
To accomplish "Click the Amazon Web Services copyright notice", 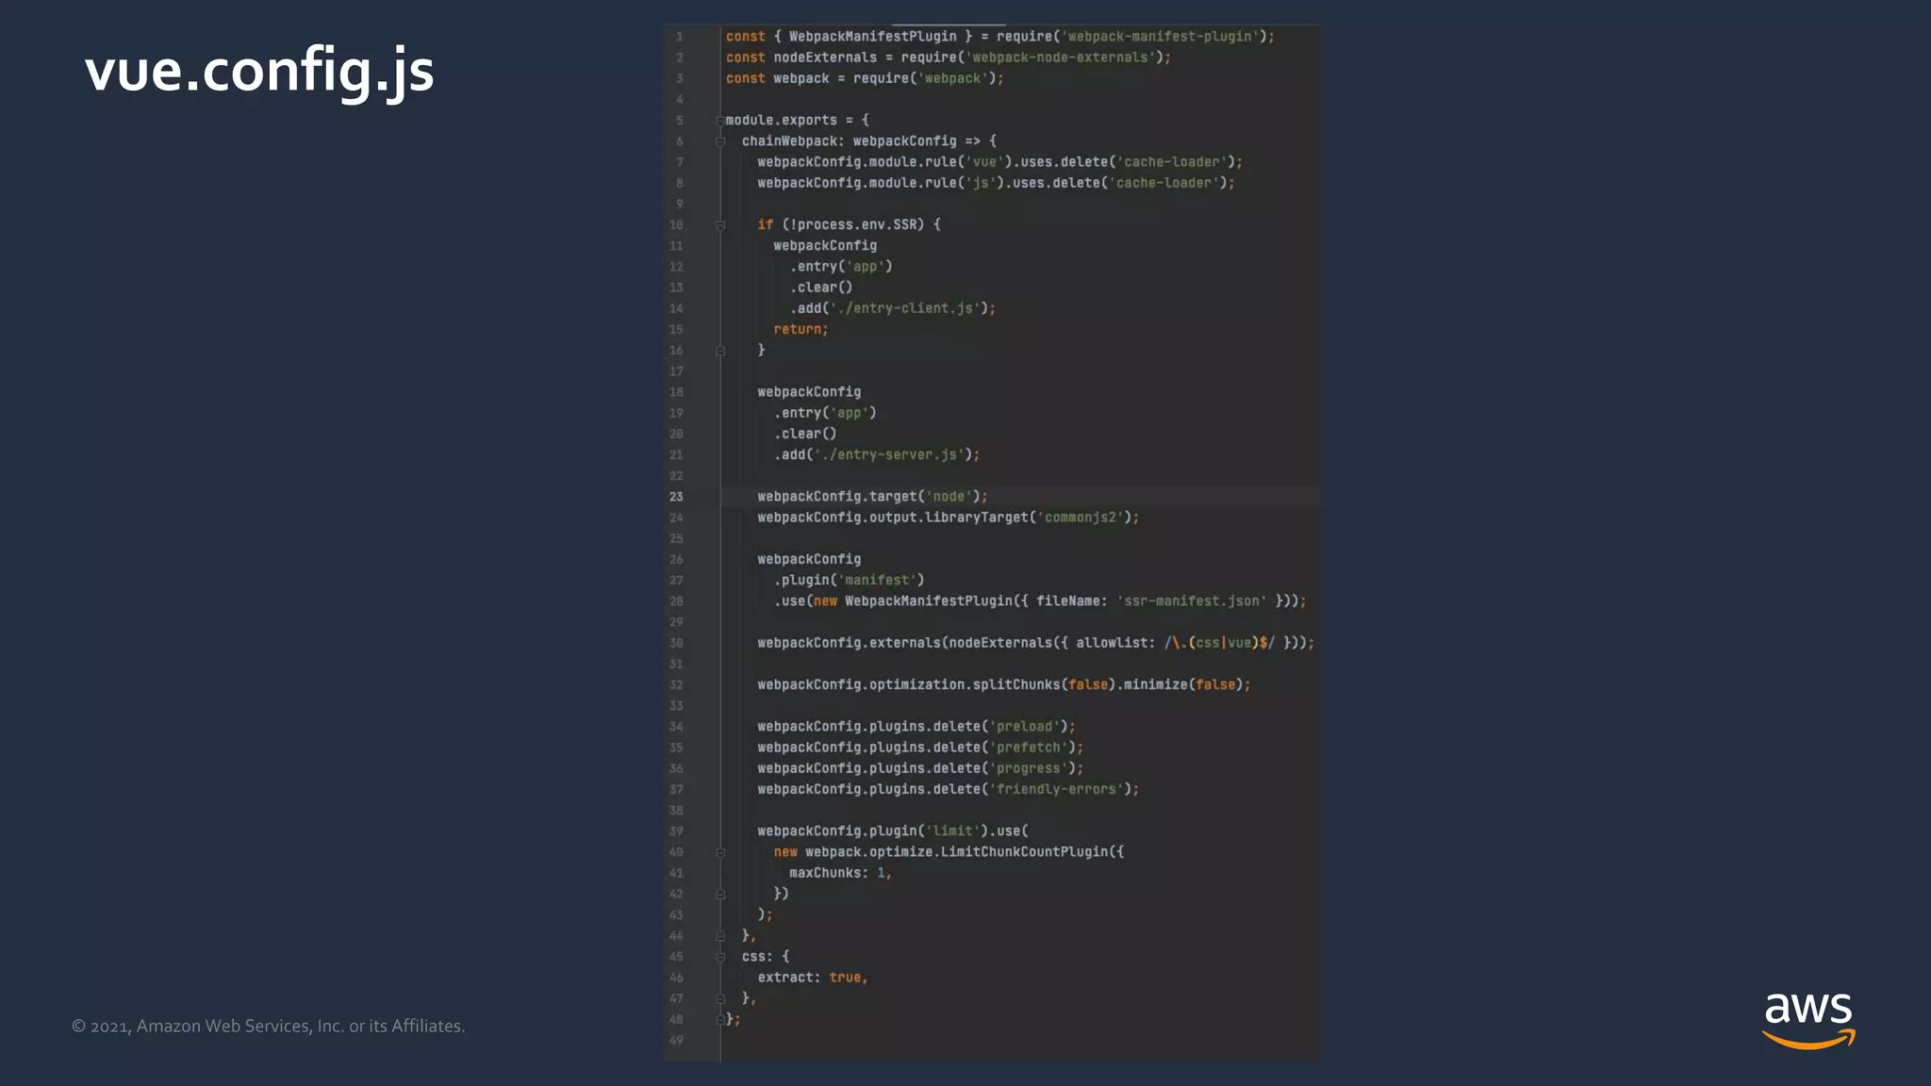I will [269, 1026].
